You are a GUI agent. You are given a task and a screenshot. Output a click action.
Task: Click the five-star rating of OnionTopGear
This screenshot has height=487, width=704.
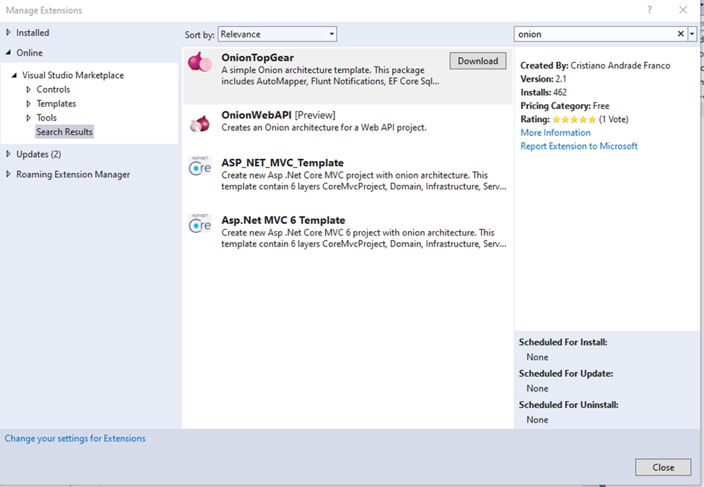pyautogui.click(x=574, y=119)
